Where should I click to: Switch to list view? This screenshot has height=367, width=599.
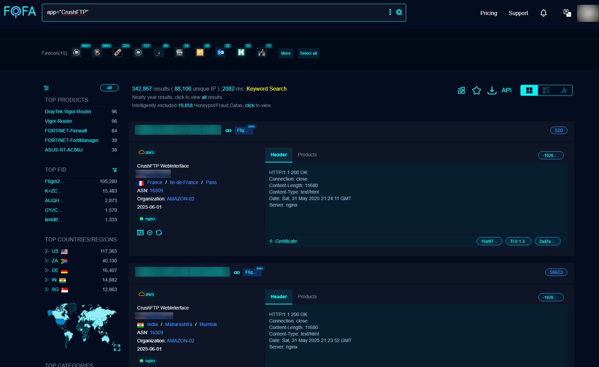(x=547, y=90)
